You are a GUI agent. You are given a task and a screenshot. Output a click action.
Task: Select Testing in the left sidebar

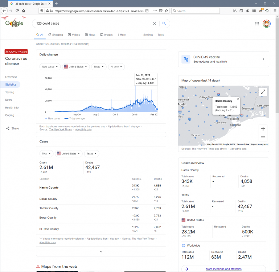[x=10, y=92]
